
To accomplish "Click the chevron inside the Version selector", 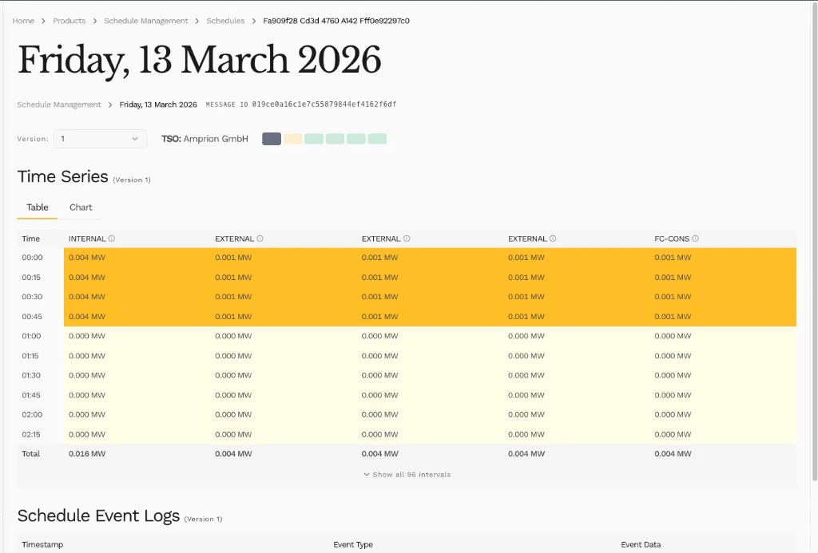I will click(x=136, y=138).
